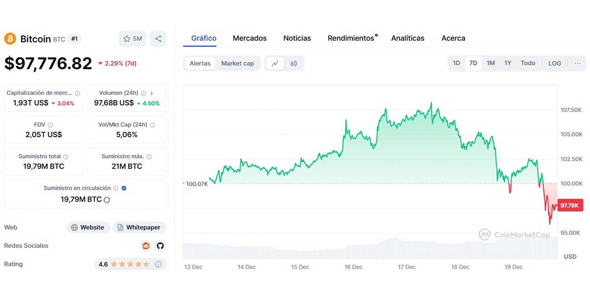Open the GitHub social link icon
Screen dimensions: 590x295
pyautogui.click(x=160, y=246)
